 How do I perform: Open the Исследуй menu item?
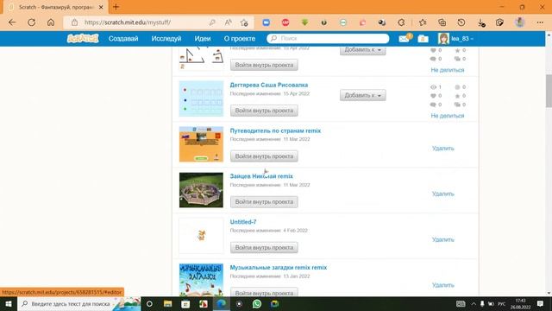tap(166, 38)
